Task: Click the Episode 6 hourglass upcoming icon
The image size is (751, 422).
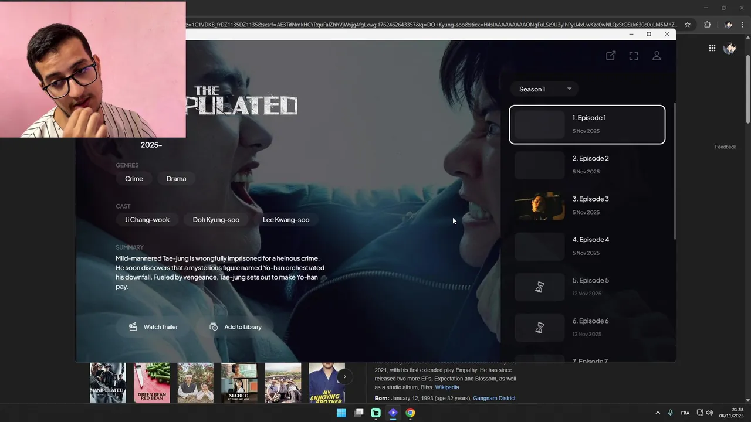Action: 540,328
